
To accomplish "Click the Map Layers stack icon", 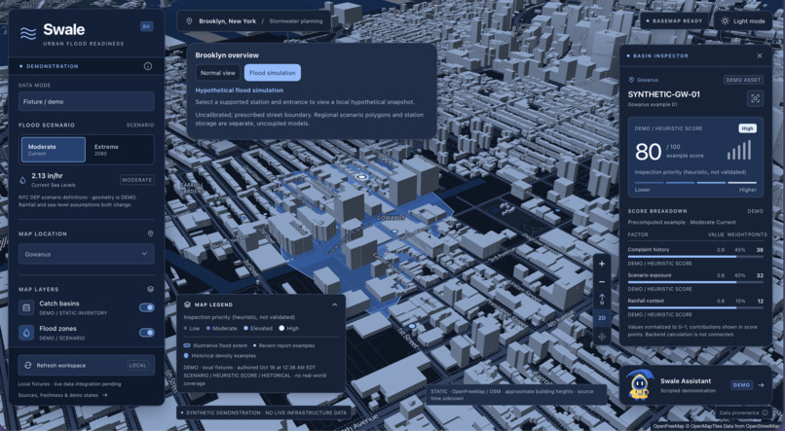I will (x=150, y=289).
